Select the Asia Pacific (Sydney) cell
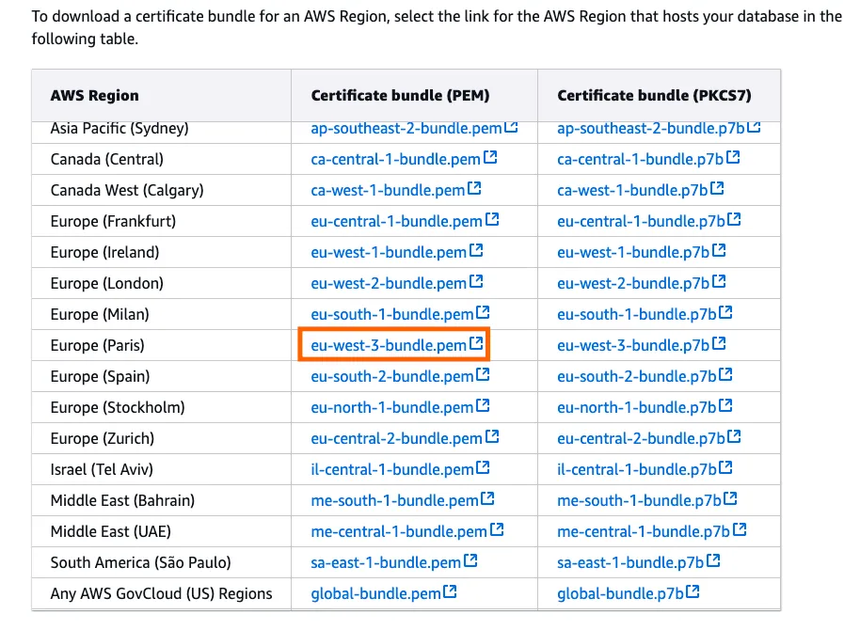This screenshot has height=630, width=860. (x=161, y=133)
